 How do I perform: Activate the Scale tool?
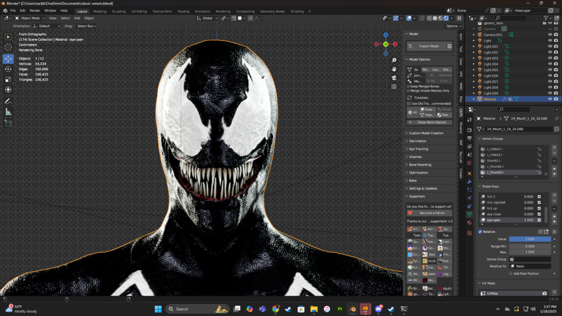pos(8,79)
